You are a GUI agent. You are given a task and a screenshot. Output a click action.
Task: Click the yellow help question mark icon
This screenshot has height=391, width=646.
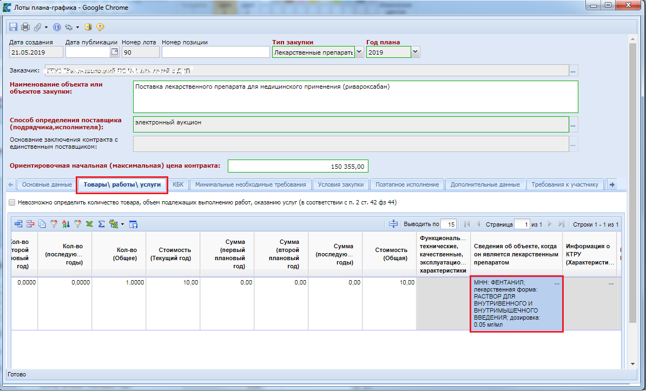point(100,27)
